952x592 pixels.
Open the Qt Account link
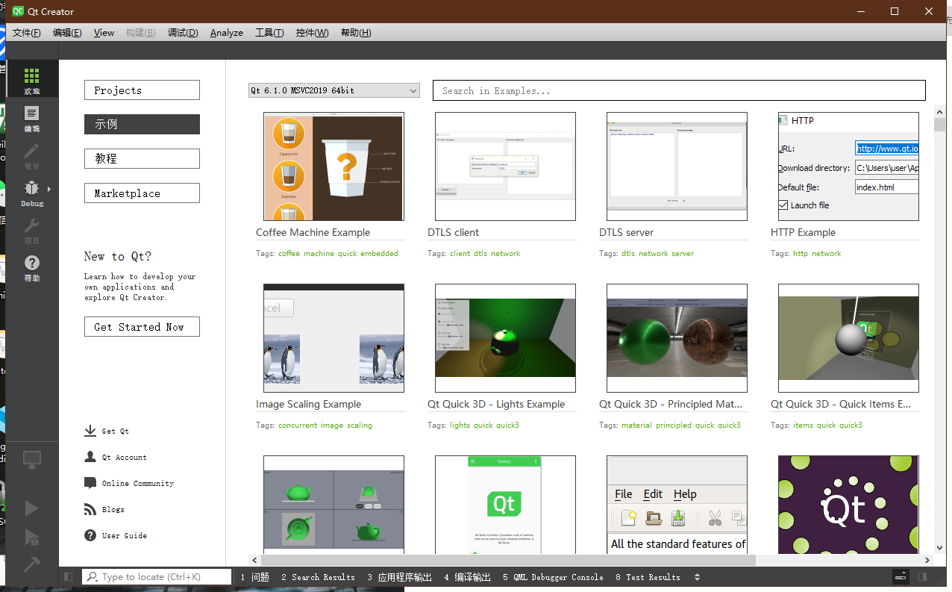coord(125,458)
